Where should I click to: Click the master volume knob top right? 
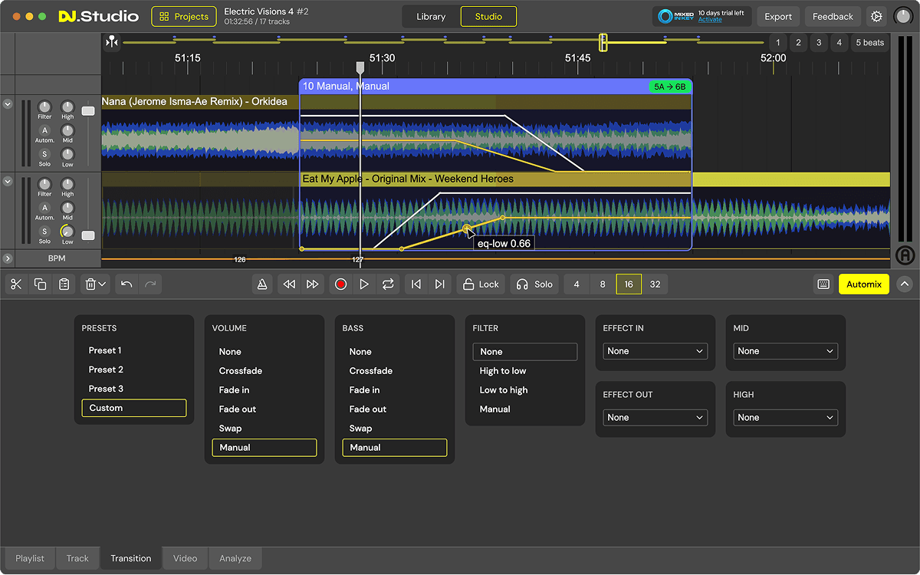(x=903, y=16)
